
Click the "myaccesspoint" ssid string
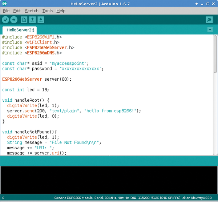68,63
